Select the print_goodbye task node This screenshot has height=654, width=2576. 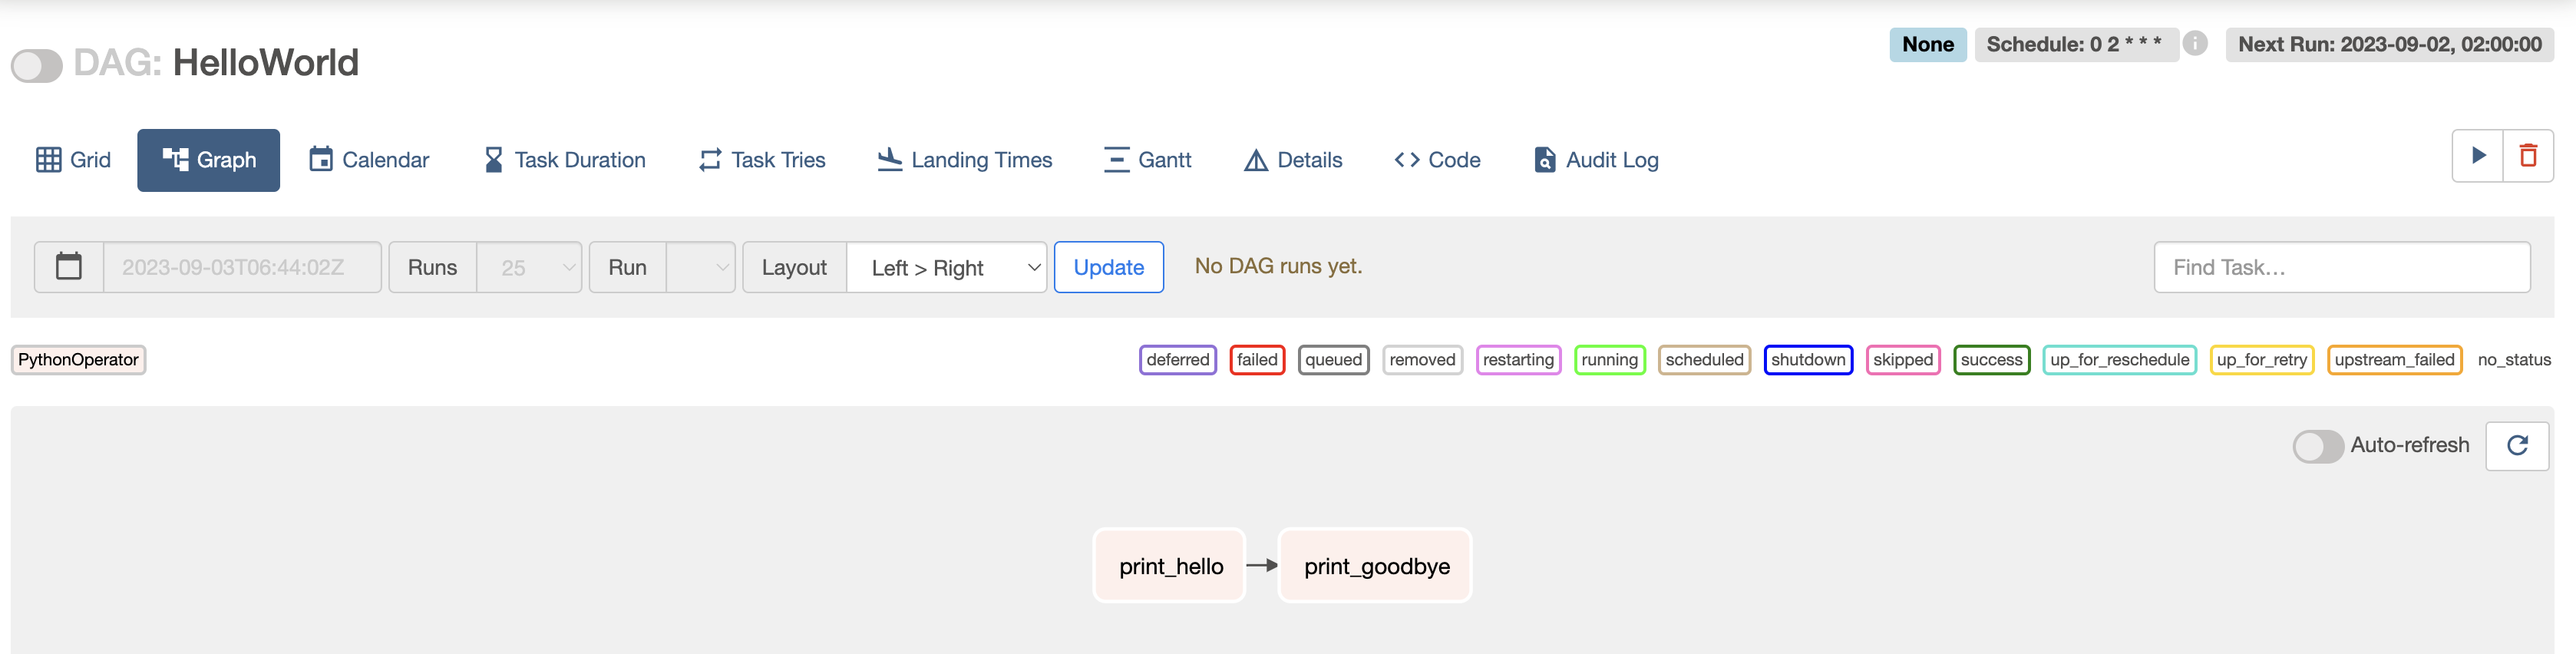(1376, 566)
